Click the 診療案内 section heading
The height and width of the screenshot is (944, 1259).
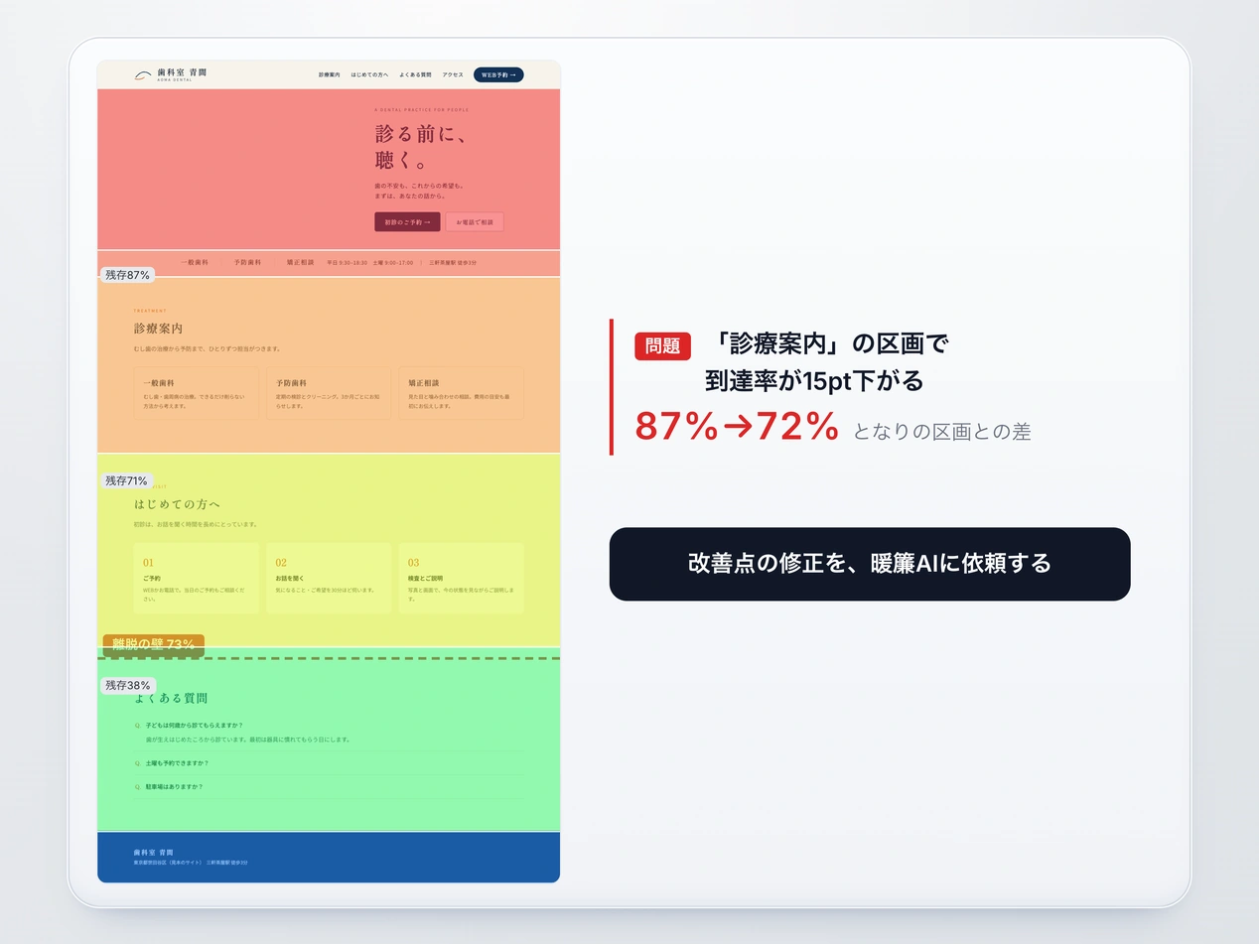(159, 329)
